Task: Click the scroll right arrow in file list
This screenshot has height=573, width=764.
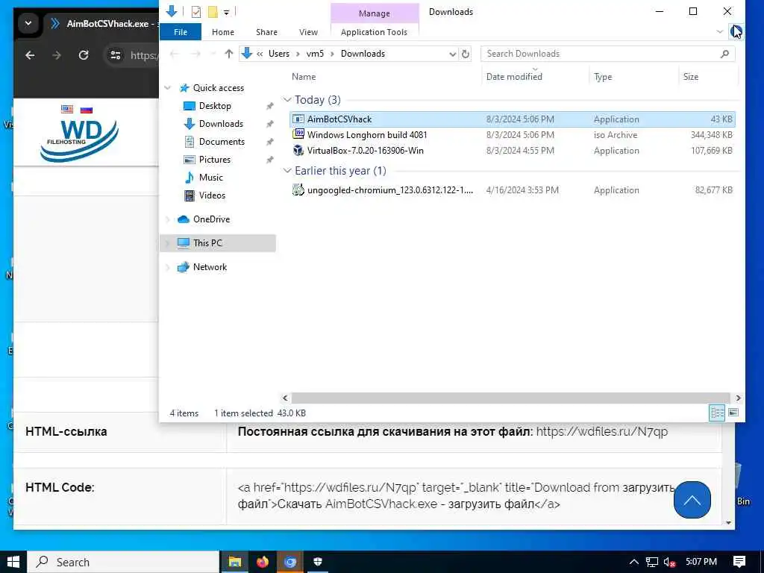Action: [738, 398]
